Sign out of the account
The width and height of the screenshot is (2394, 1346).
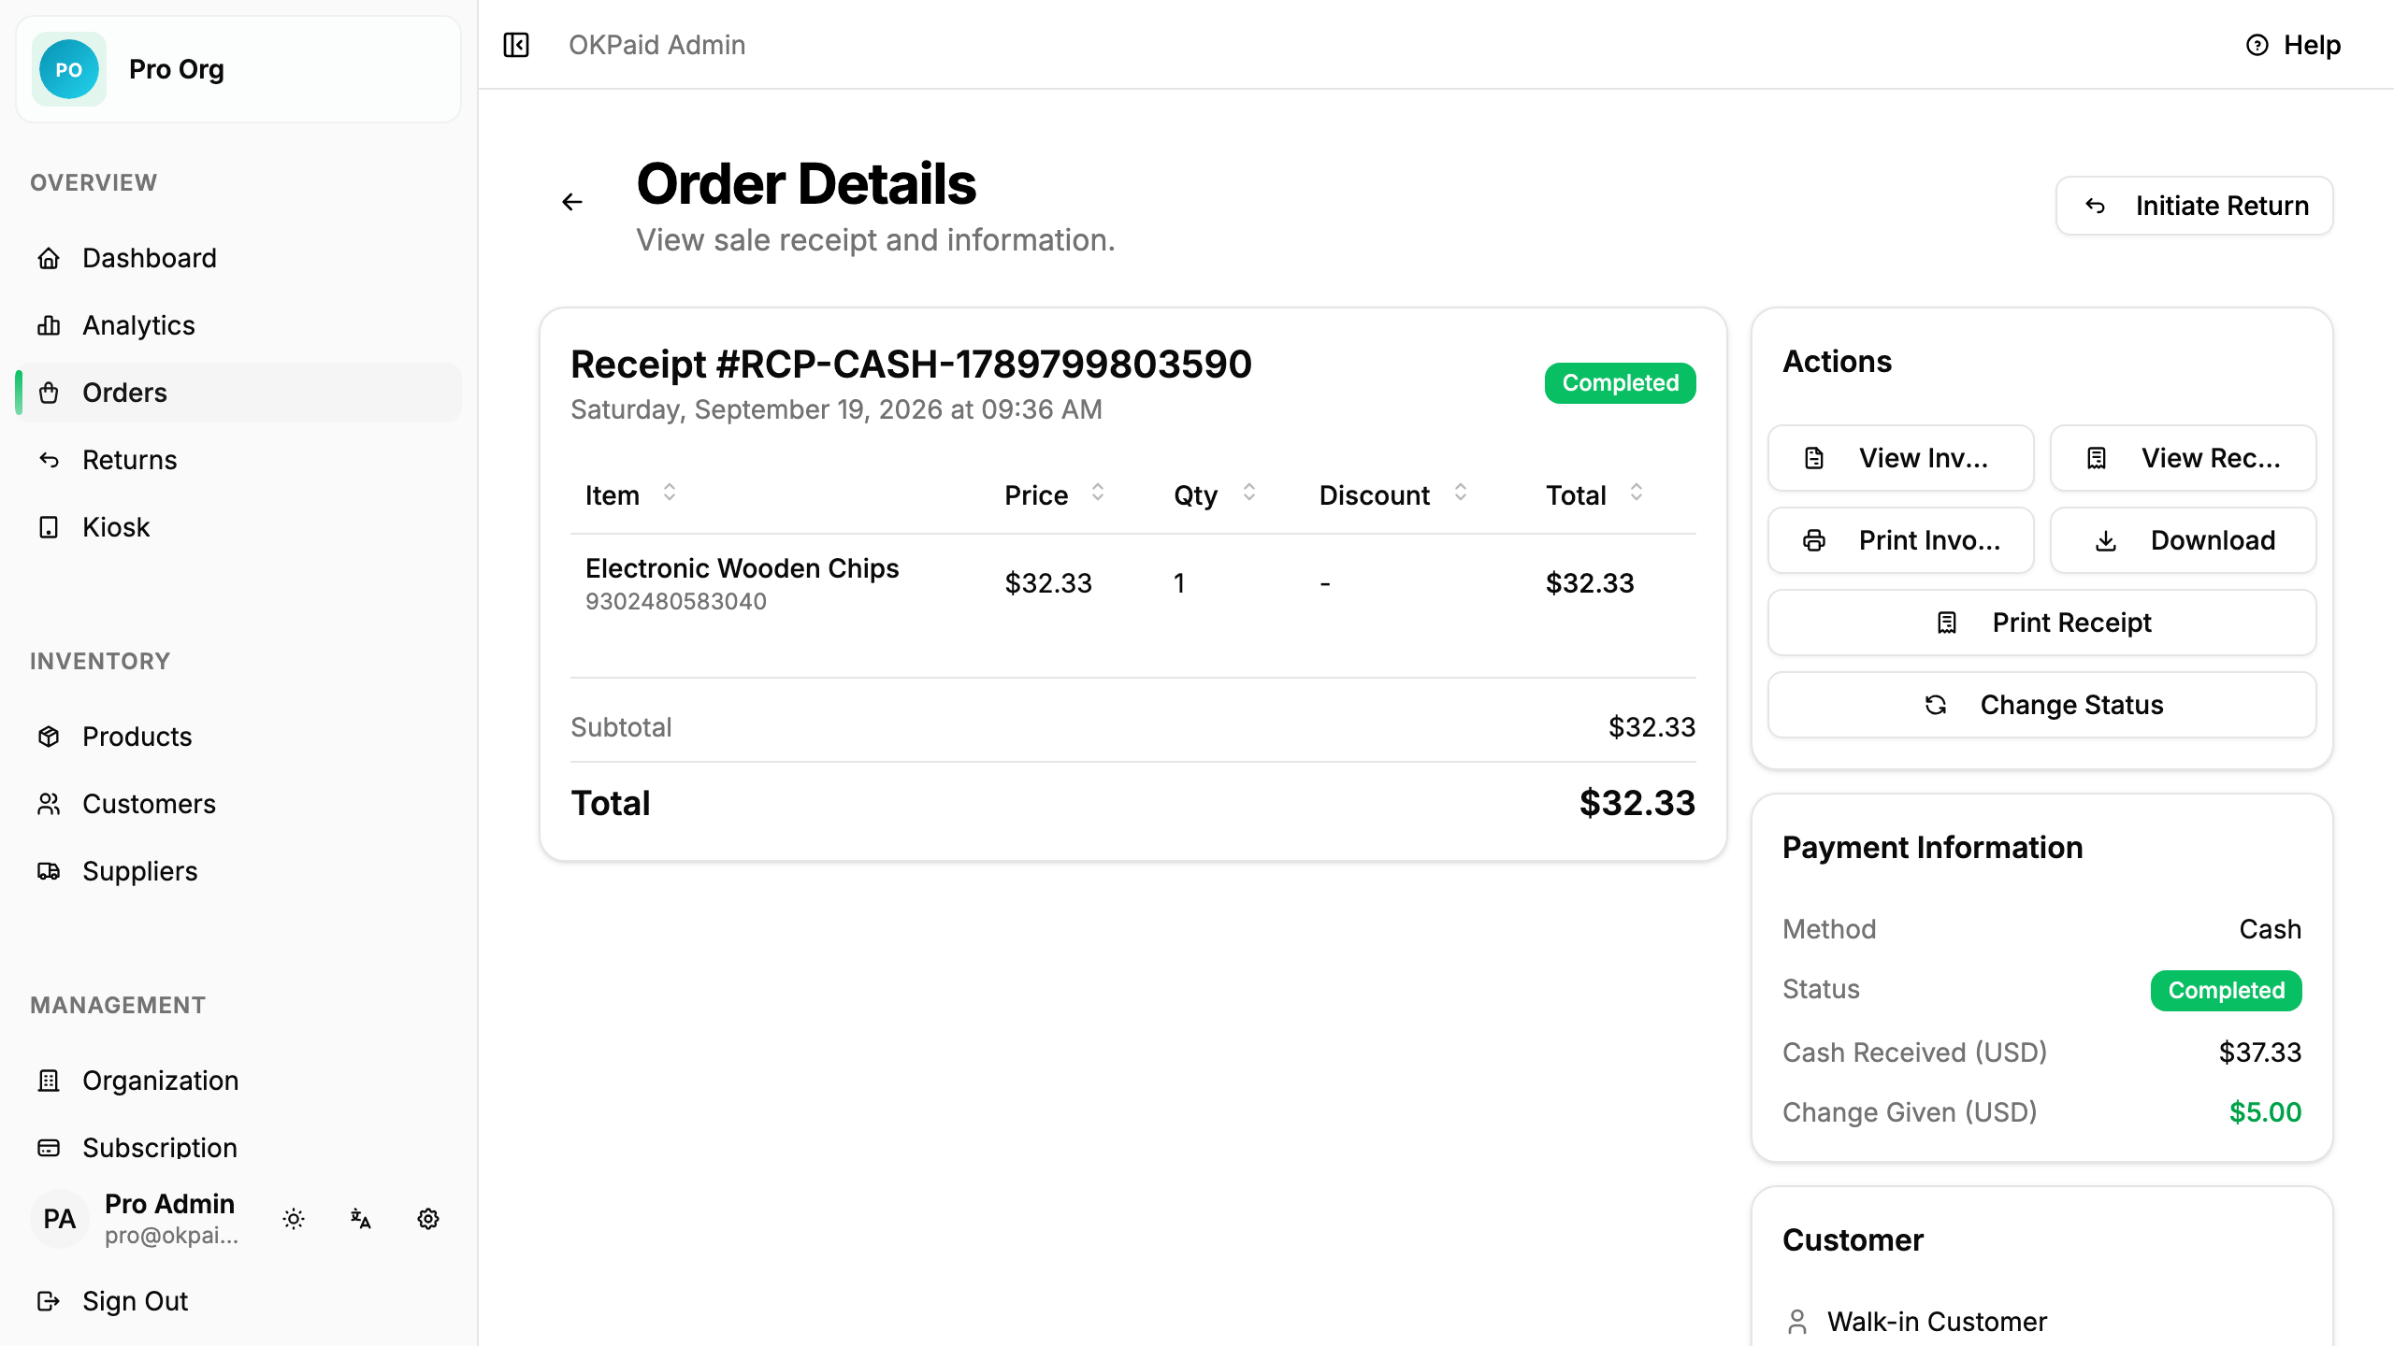tap(238, 1301)
